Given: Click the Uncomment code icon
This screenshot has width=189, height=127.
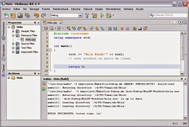Looking at the screenshot, I should pyautogui.click(x=140, y=29).
